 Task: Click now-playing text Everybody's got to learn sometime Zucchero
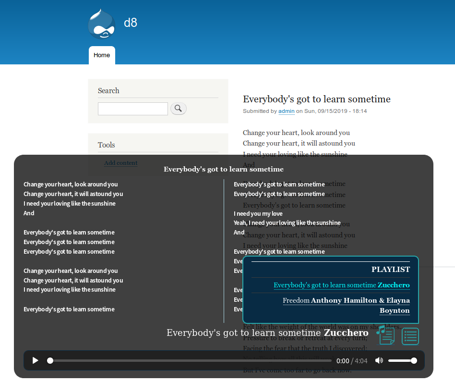pyautogui.click(x=267, y=333)
